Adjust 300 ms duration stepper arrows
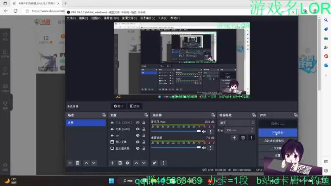The width and height of the screenshot is (331, 186). point(252,130)
